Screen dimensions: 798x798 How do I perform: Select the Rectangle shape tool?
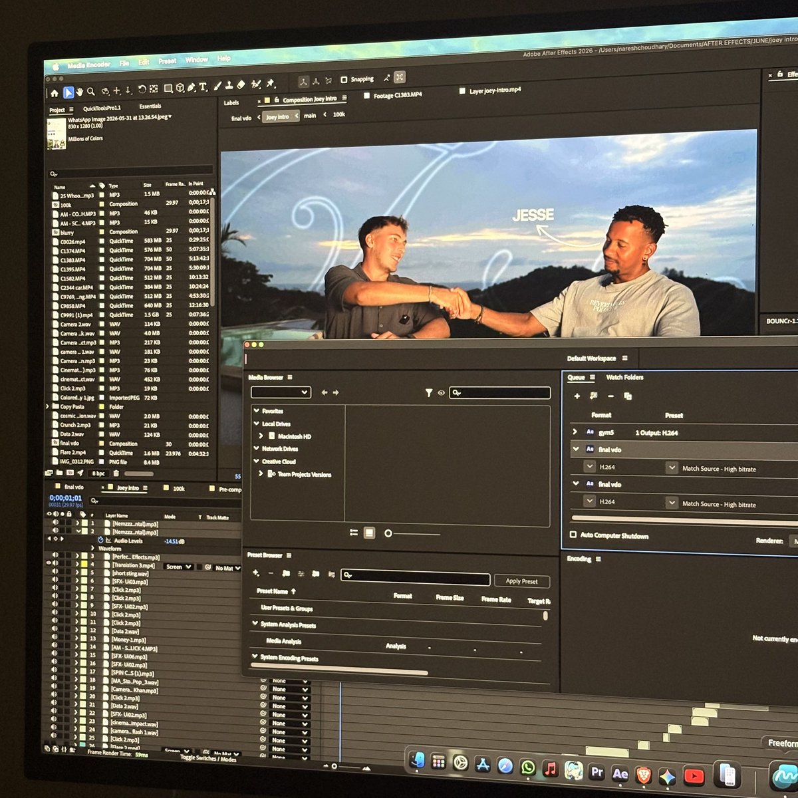coord(168,88)
